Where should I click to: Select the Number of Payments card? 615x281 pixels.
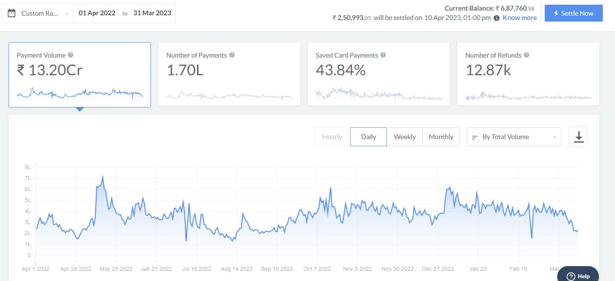[229, 74]
